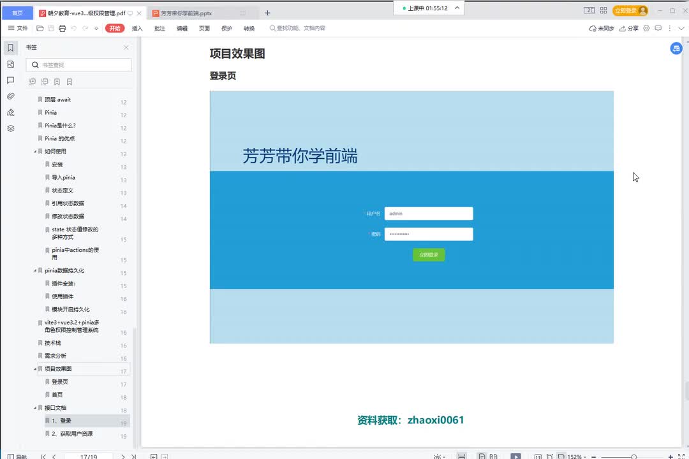The width and height of the screenshot is (689, 459).
Task: Open the settings gear icon near 分享
Action: tap(646, 28)
